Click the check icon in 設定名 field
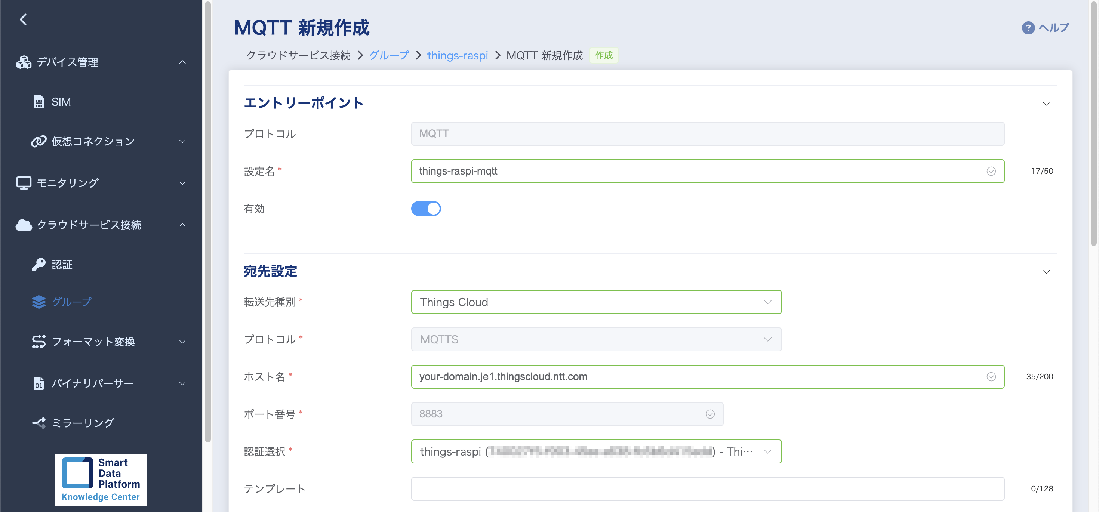 point(991,171)
